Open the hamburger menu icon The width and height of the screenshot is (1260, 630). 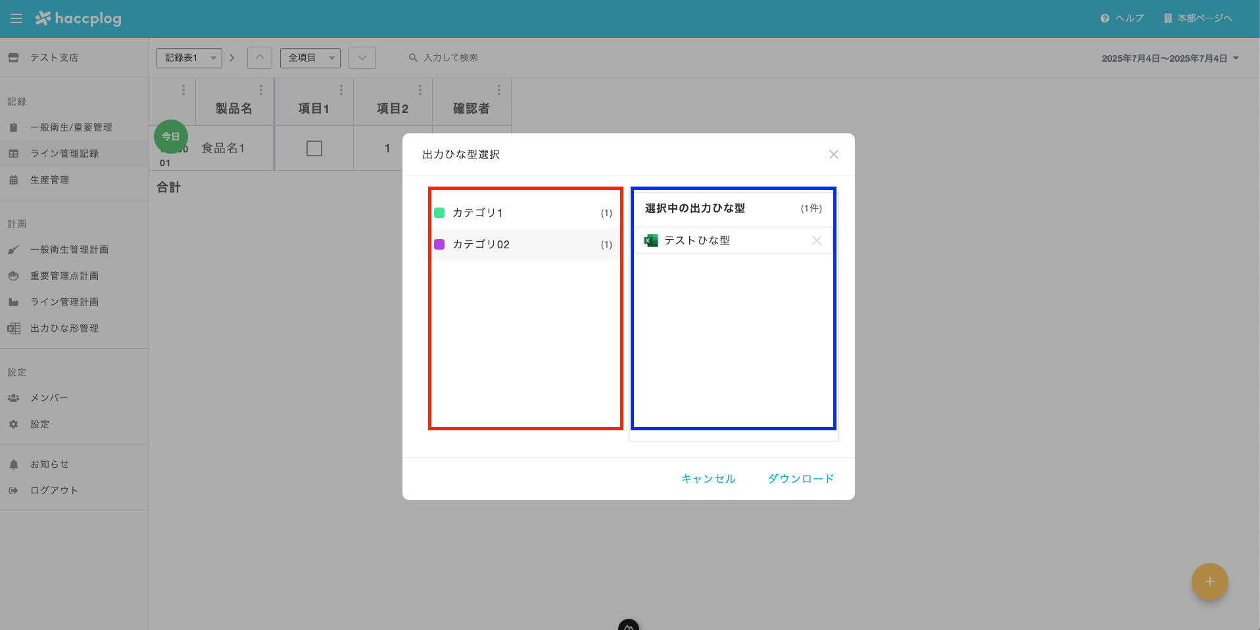16,18
